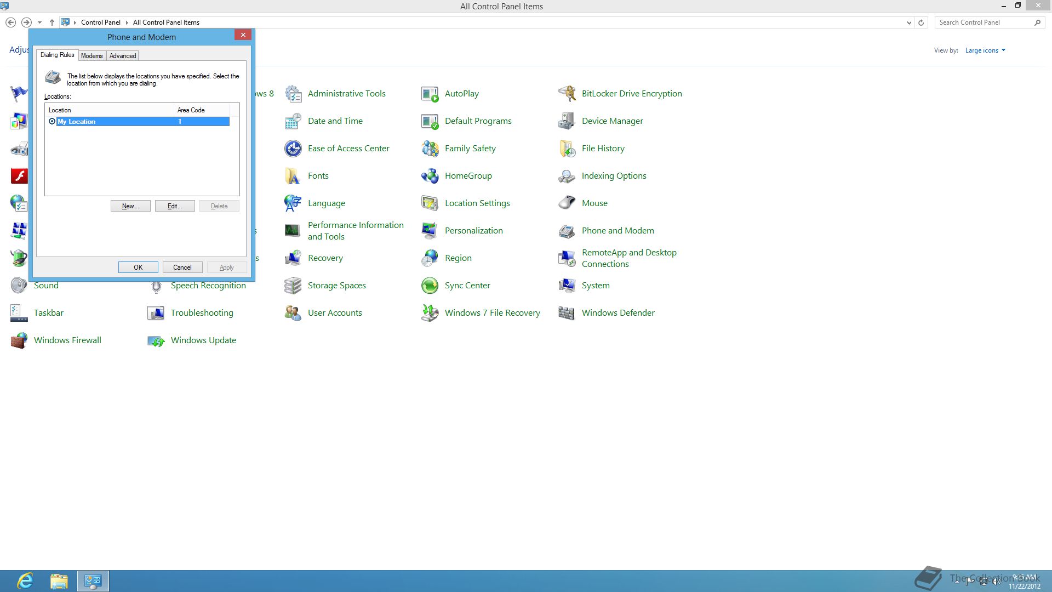Click the New... location button
Image resolution: width=1052 pixels, height=592 pixels.
130,206
